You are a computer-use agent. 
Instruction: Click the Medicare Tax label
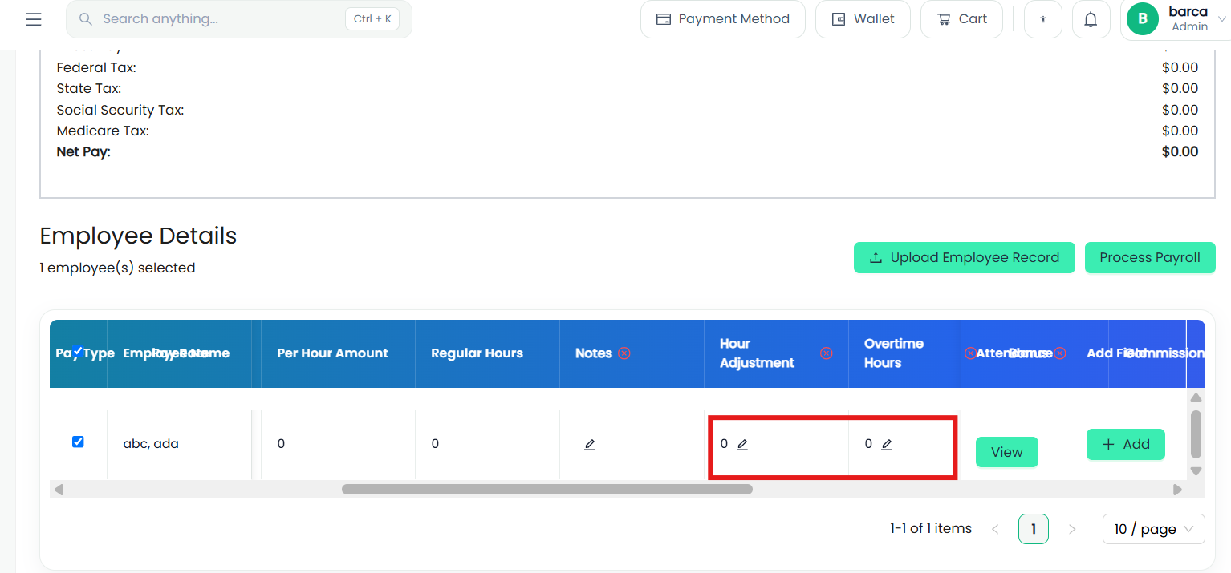click(x=103, y=131)
